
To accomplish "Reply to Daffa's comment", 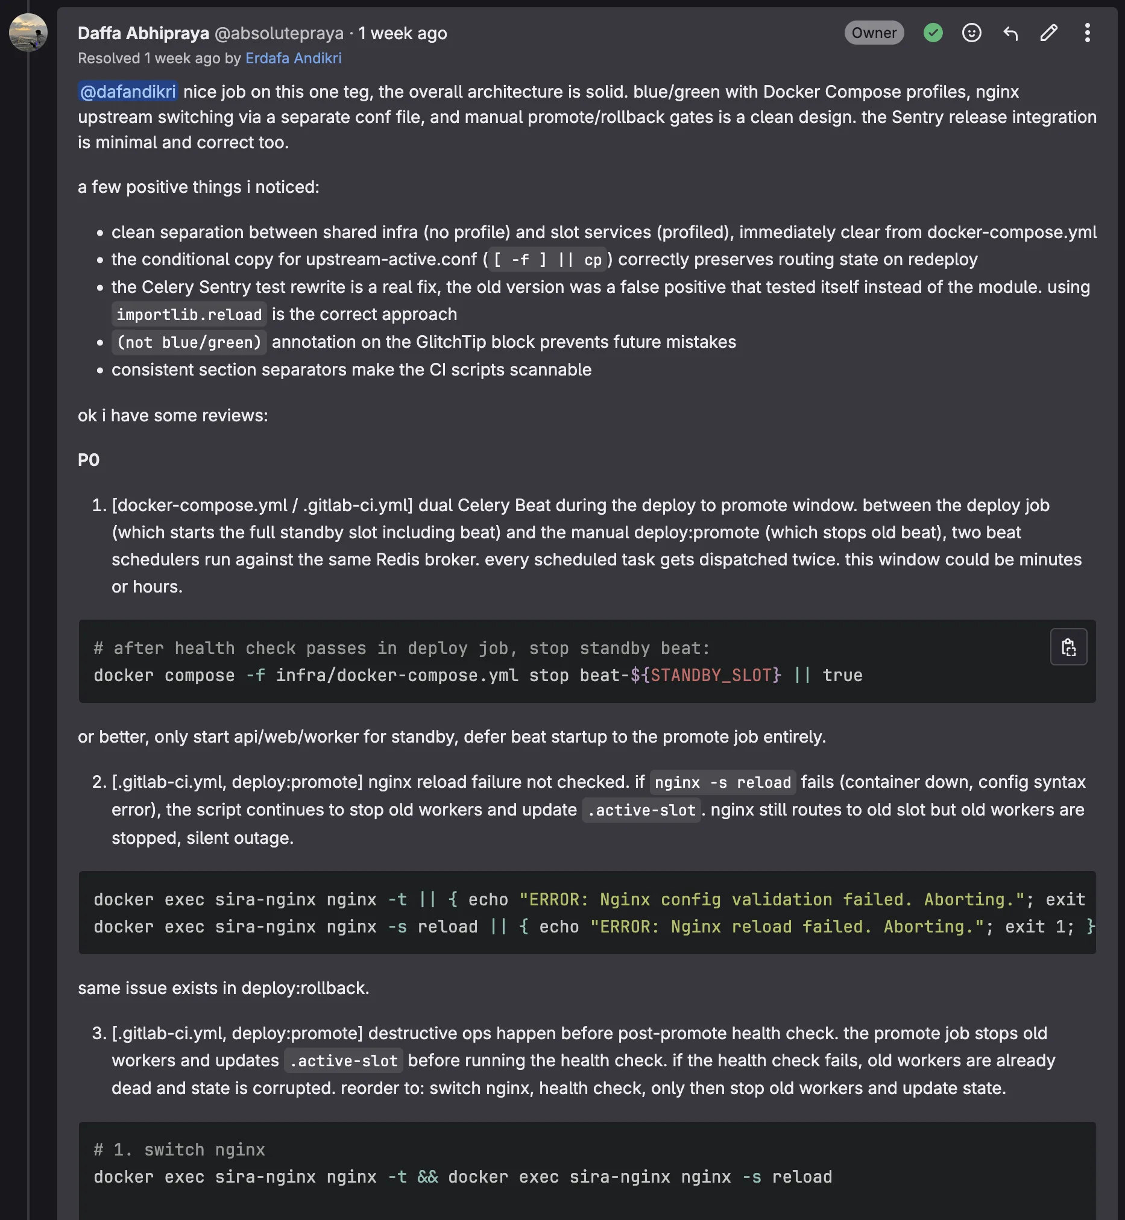I will (1010, 33).
